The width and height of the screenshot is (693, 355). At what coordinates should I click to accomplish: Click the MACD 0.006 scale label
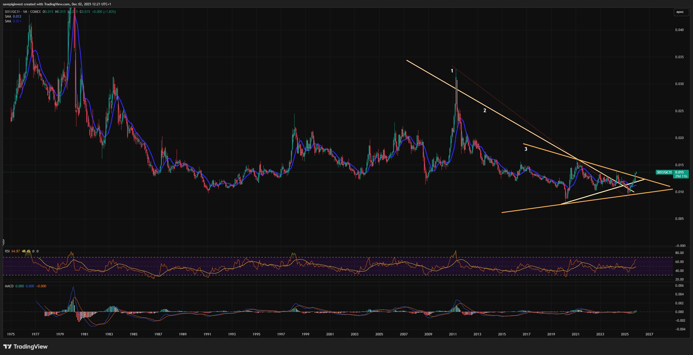(x=680, y=286)
